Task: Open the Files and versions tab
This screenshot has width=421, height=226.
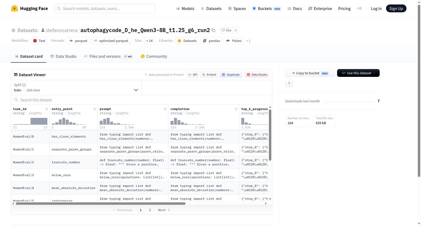Action: tap(108, 56)
